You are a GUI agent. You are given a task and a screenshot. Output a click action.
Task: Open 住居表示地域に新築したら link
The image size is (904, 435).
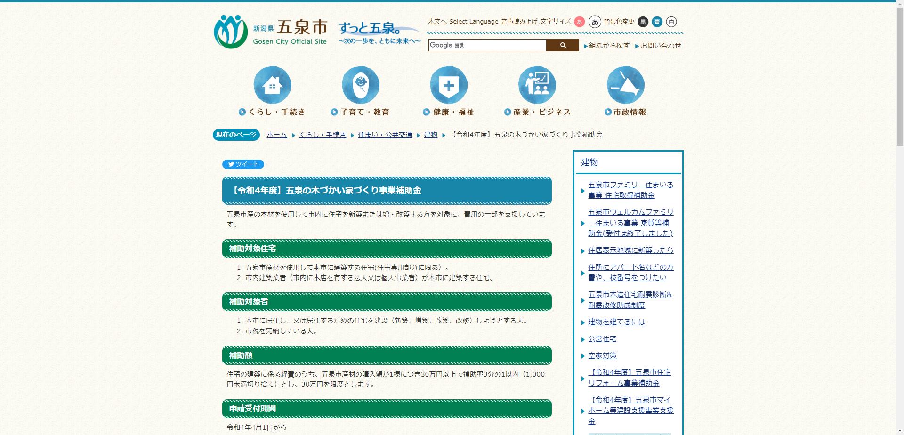tap(630, 250)
